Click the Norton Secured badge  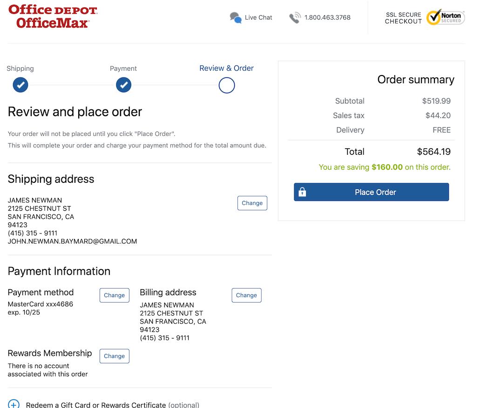(446, 17)
